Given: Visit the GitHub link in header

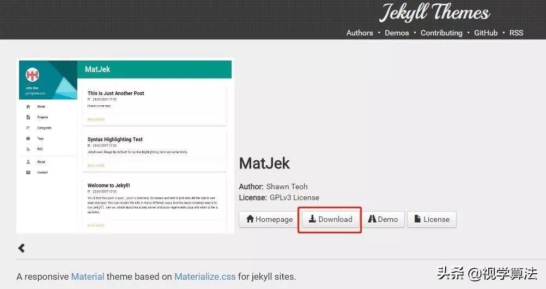Looking at the screenshot, I should coord(486,33).
